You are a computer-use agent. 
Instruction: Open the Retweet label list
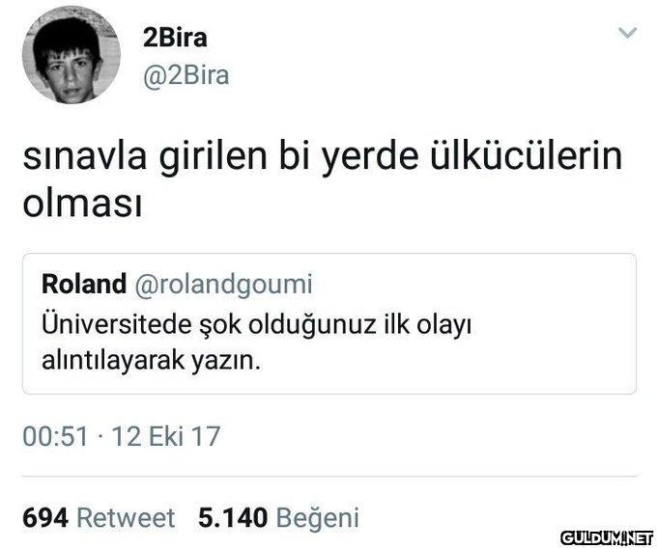point(126,517)
